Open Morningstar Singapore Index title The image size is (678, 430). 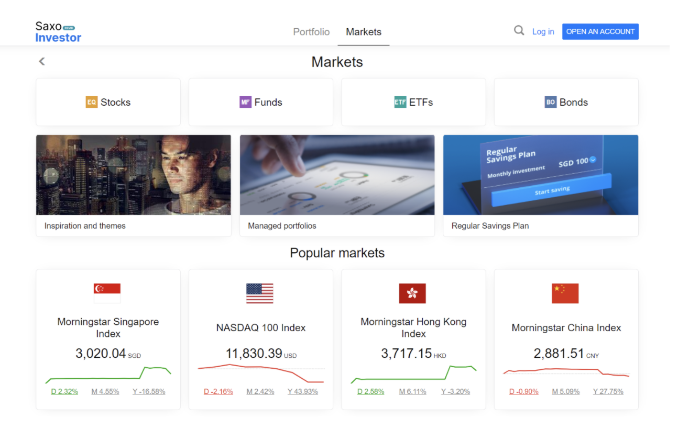(108, 327)
